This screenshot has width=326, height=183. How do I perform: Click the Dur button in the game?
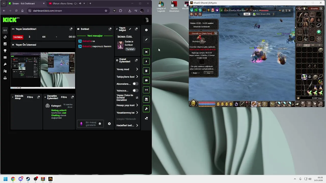(x=209, y=73)
